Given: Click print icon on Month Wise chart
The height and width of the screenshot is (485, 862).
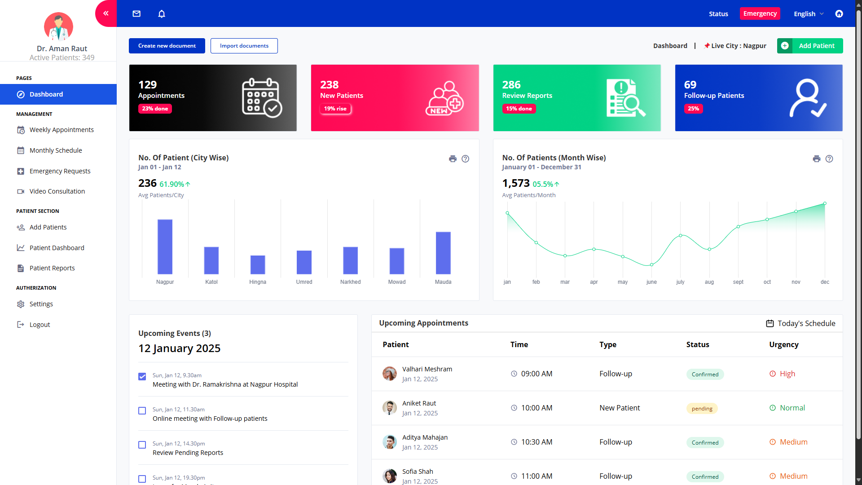Looking at the screenshot, I should pyautogui.click(x=816, y=159).
